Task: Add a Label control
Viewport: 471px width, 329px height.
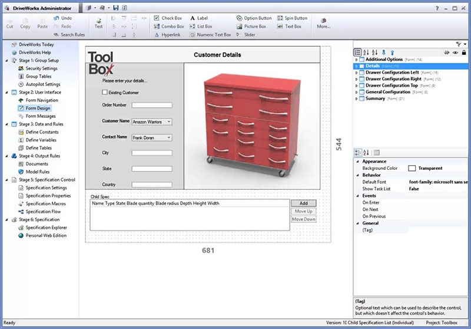Action: (x=199, y=18)
